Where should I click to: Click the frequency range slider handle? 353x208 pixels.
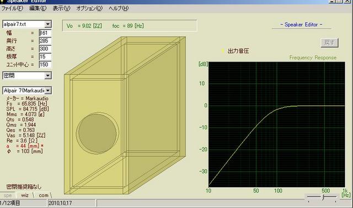323,197
